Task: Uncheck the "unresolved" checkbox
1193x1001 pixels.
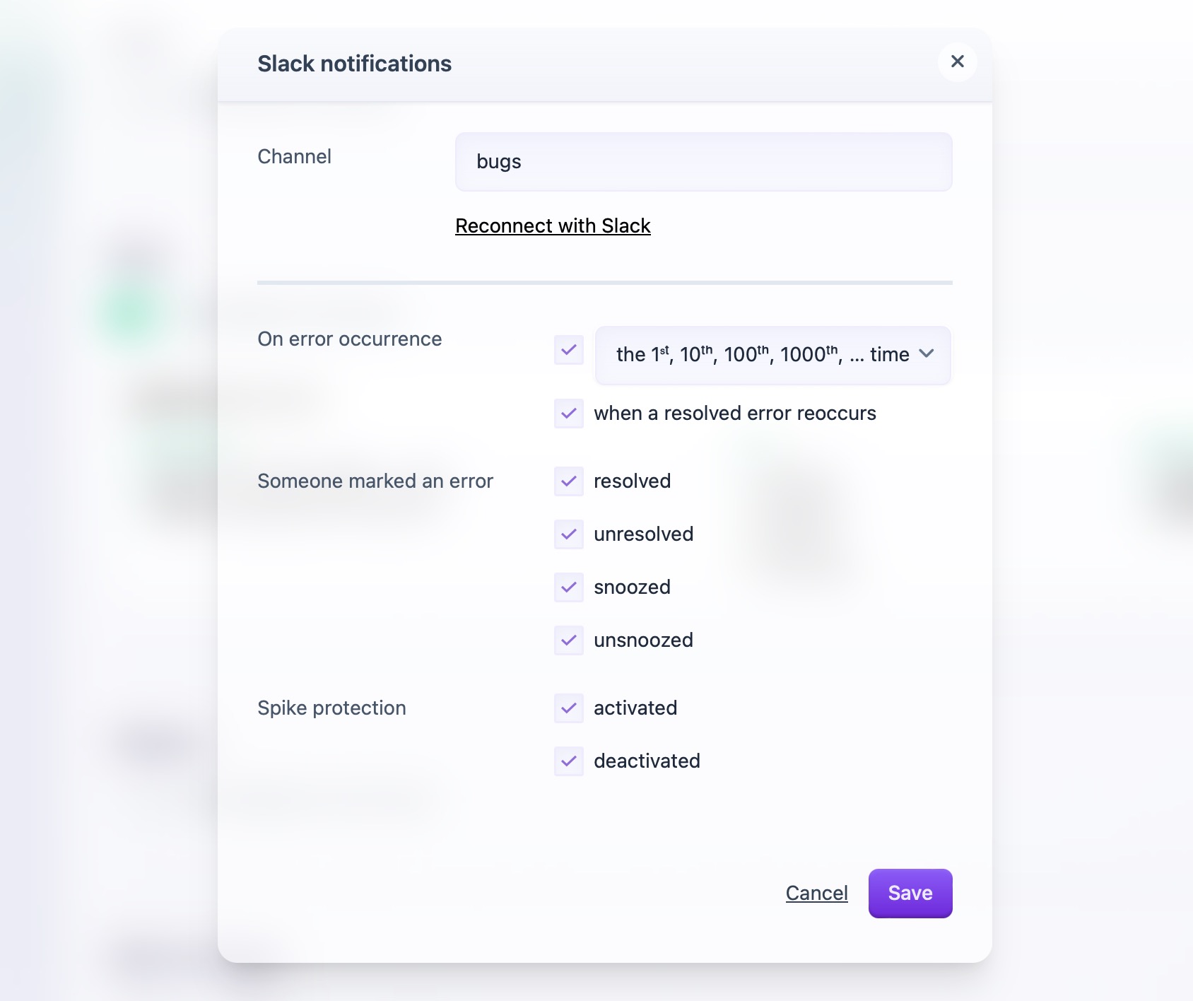Action: point(569,534)
